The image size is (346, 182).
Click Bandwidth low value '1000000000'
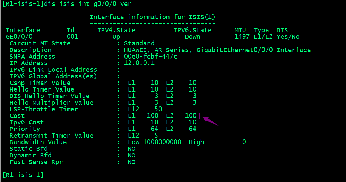pos(162,142)
